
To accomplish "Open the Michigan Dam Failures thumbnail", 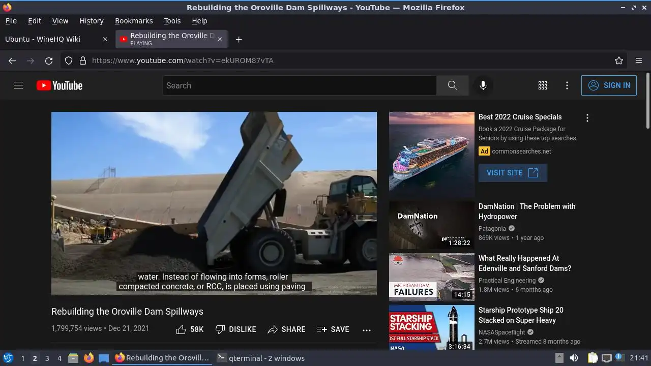I will point(432,277).
